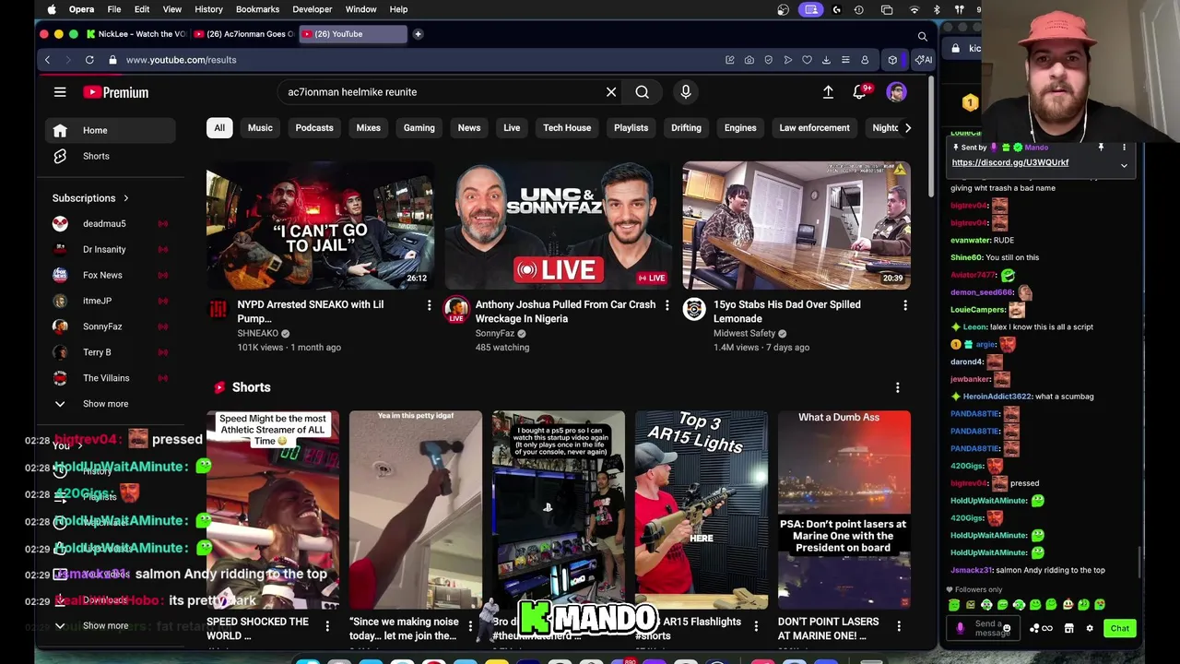The height and width of the screenshot is (664, 1180).
Task: Open SHNEAKO channel link under first video
Action: click(257, 333)
